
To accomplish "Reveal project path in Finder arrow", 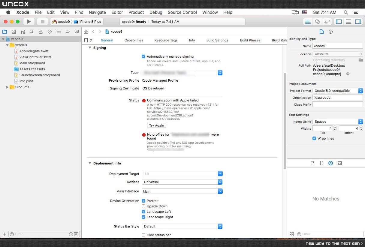I will [x=348, y=74].
